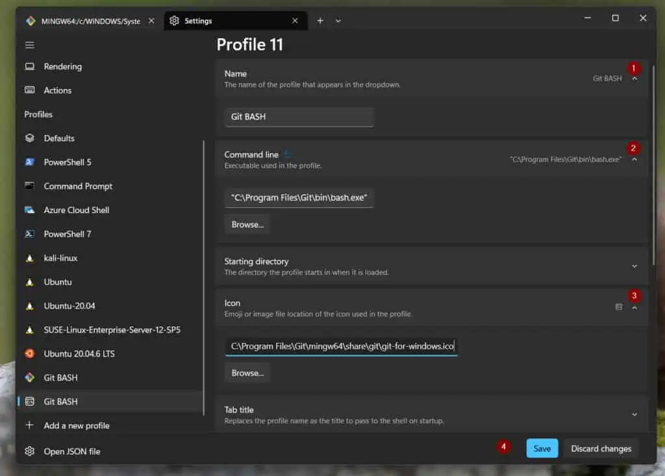665x476 pixels.
Task: Add a new profile
Action: pyautogui.click(x=110, y=425)
